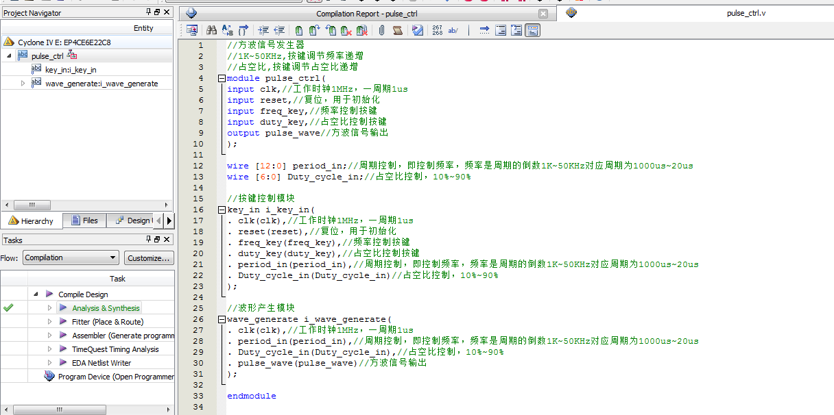
Task: Pin the Project Navigator panel
Action: (x=149, y=12)
